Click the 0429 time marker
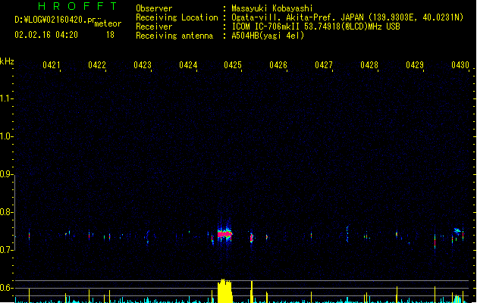This screenshot has height=303, width=477. [415, 64]
